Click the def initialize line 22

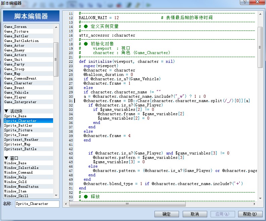[x=127, y=61]
